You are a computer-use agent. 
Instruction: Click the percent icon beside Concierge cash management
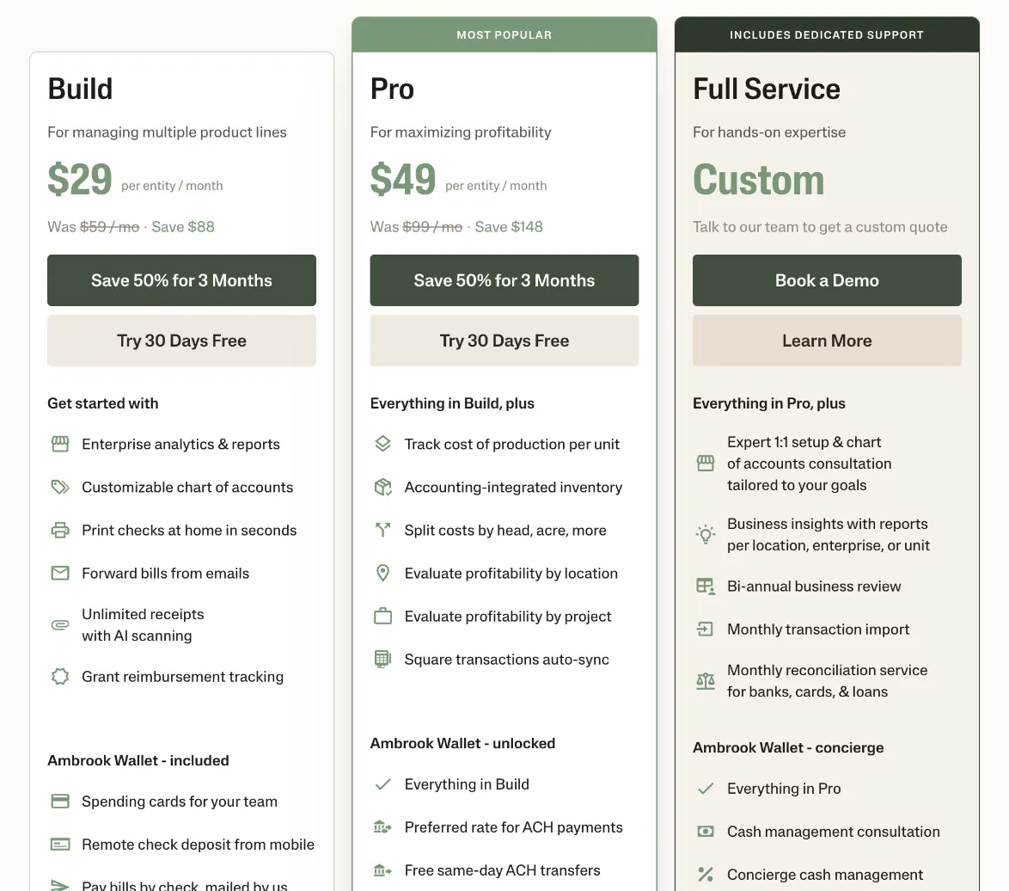[x=706, y=875]
